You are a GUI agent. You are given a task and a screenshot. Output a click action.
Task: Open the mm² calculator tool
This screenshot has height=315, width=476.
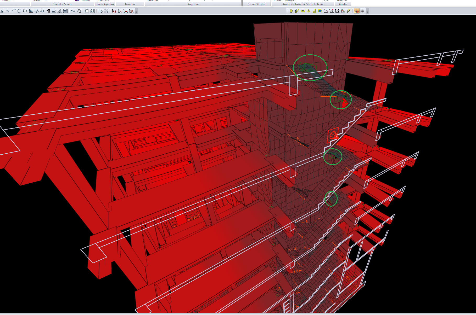pos(65,11)
